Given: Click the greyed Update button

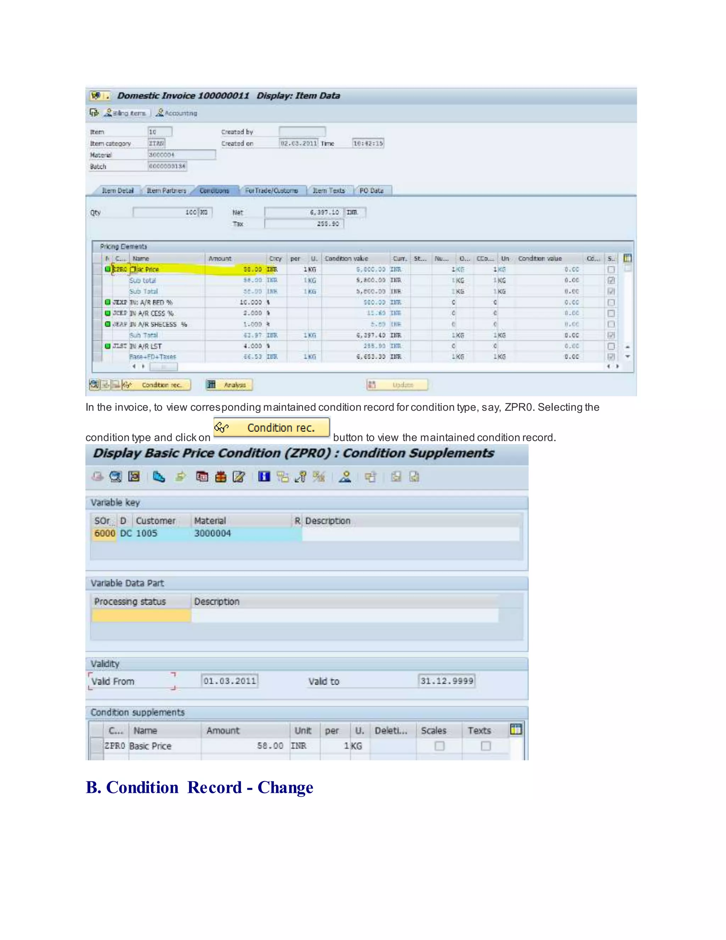Looking at the screenshot, I should 397,385.
